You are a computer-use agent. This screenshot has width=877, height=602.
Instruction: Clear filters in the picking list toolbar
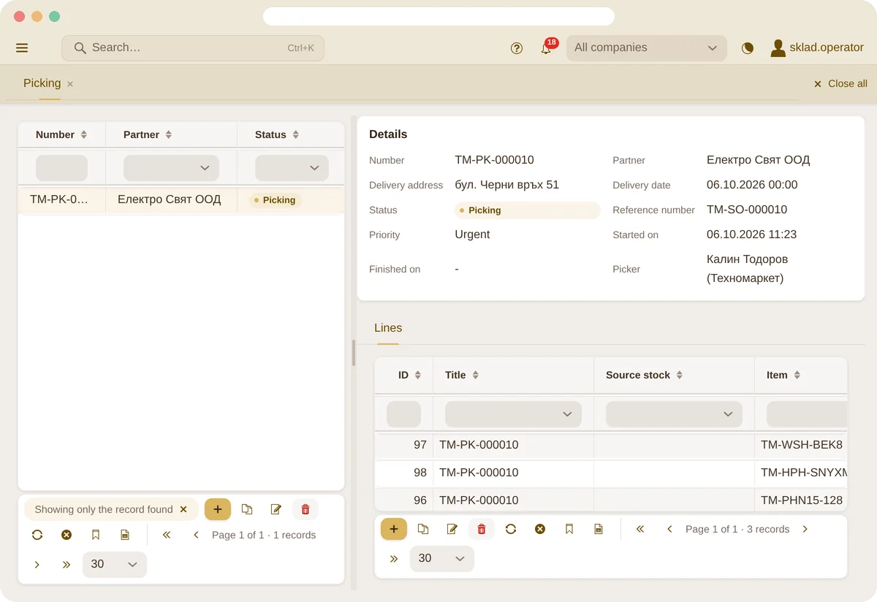coord(67,535)
